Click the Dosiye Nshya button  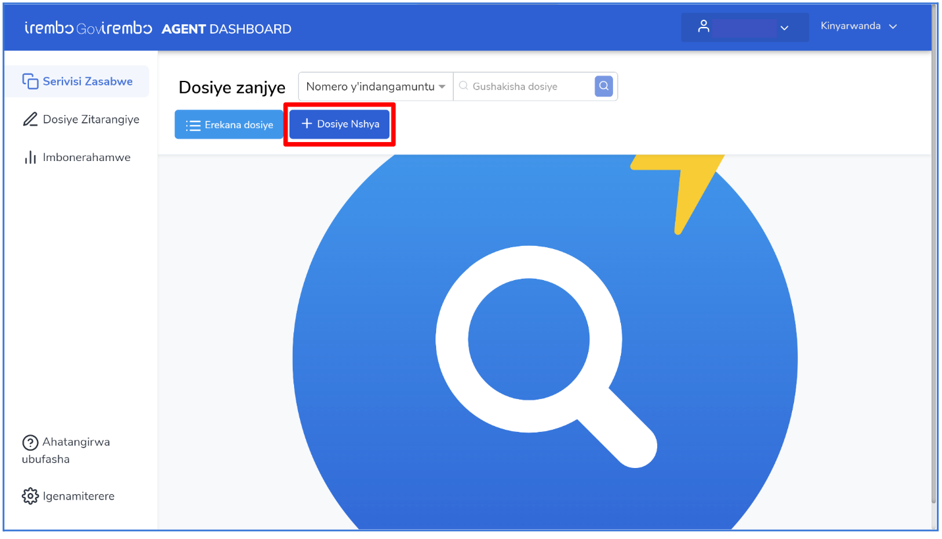(339, 124)
